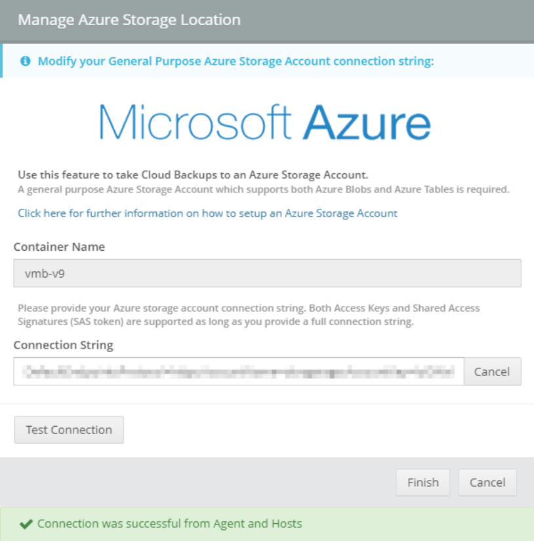The width and height of the screenshot is (534, 541).
Task: Click the info icon in blue banner
Action: (26, 62)
